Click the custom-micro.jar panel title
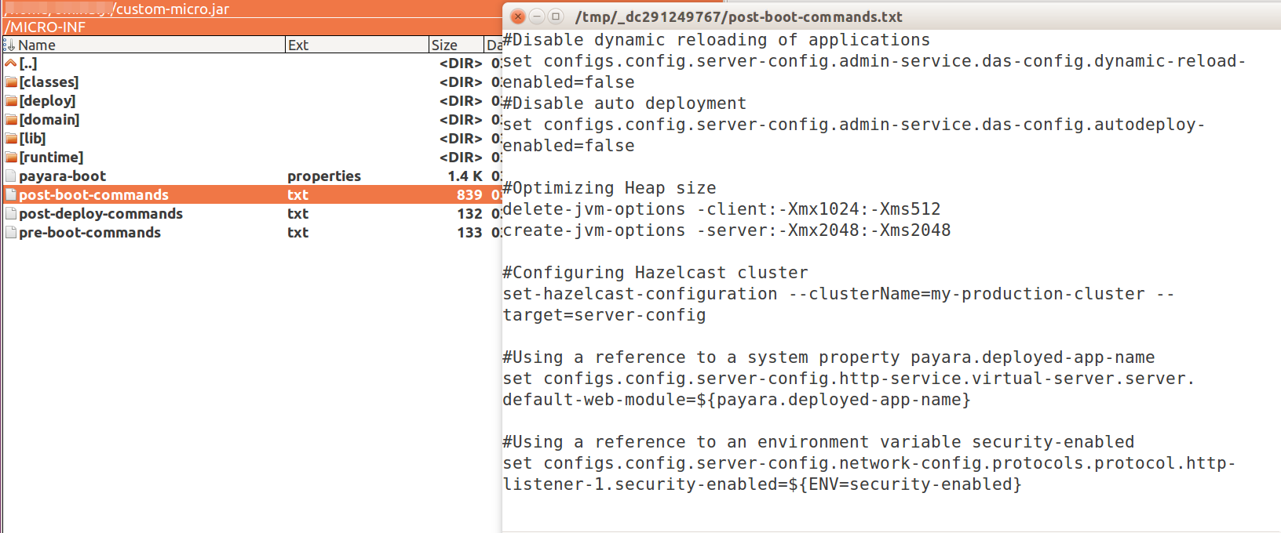1281x533 pixels. 173,9
